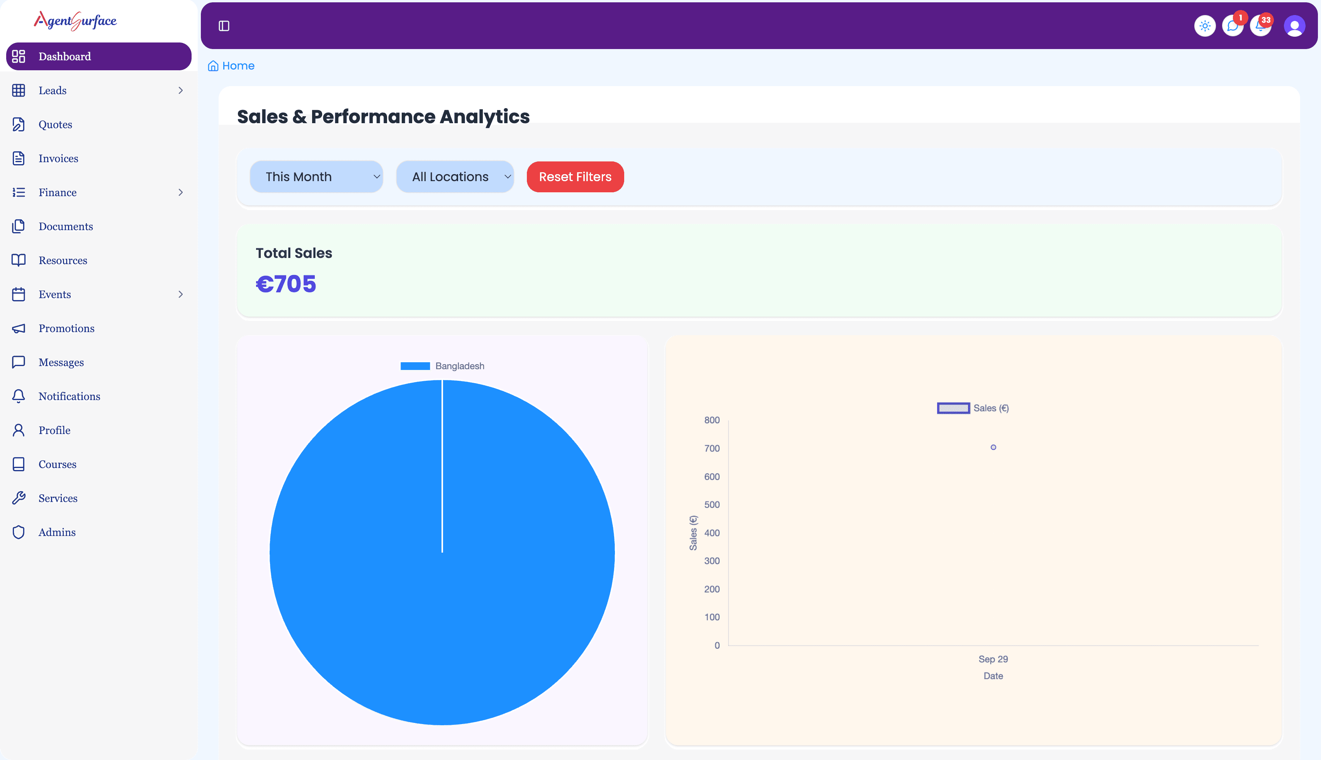
Task: Click the Sales (€) legend swatch
Action: point(953,408)
